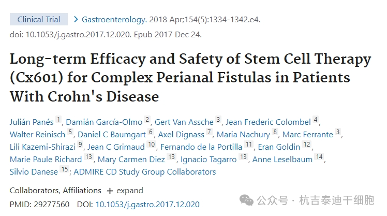
Task: Click affiliation superscript 15 after Danese
Action: pyautogui.click(x=64, y=169)
